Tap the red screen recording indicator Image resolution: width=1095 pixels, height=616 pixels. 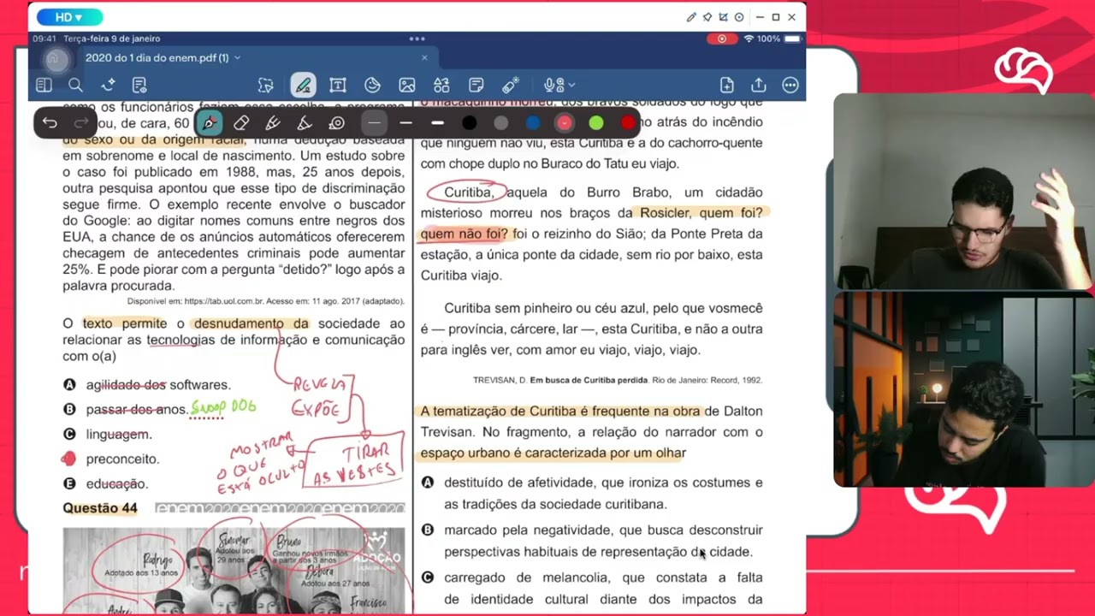[721, 38]
